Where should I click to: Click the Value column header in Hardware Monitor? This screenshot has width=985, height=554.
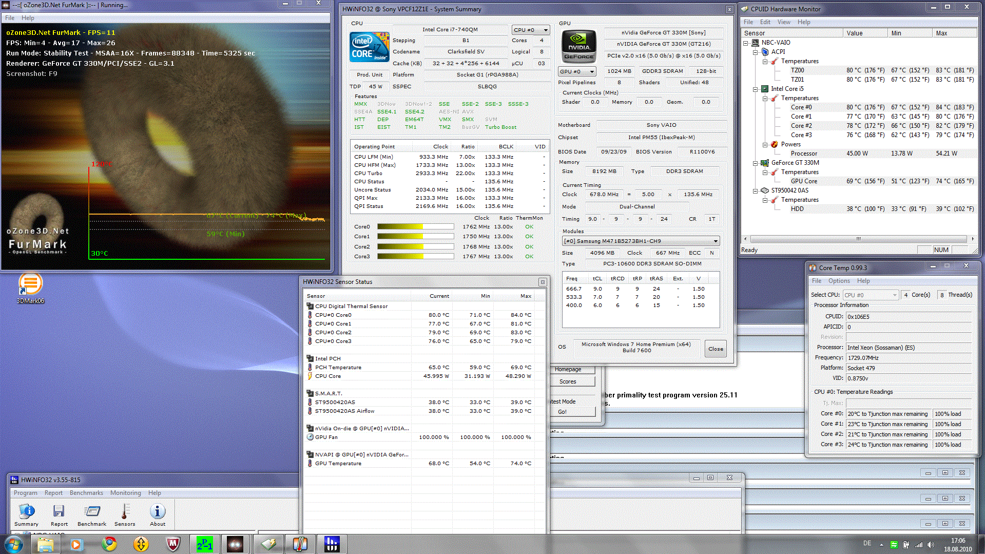point(865,33)
